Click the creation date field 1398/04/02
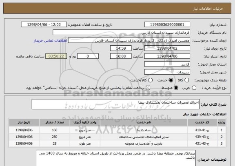 click(x=167, y=49)
